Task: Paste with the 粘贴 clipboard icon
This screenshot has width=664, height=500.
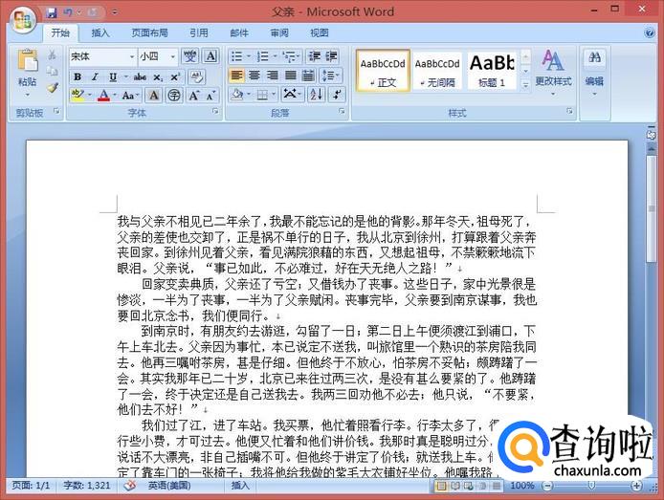Action: 28,61
